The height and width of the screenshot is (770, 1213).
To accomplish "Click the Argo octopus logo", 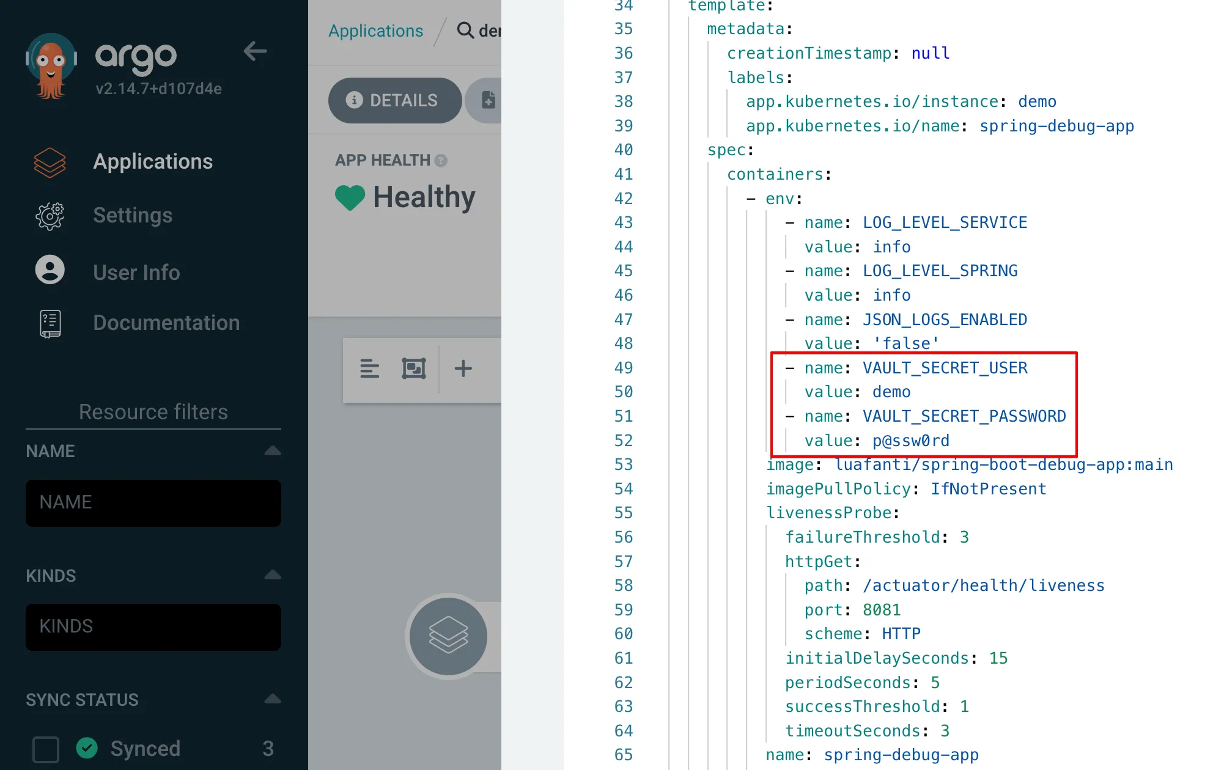I will pyautogui.click(x=51, y=66).
